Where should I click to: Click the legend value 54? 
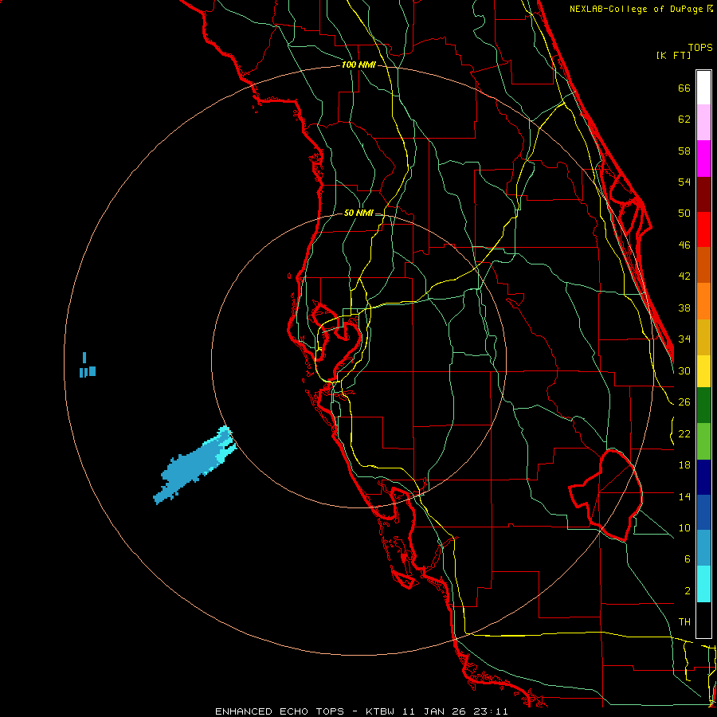point(684,182)
